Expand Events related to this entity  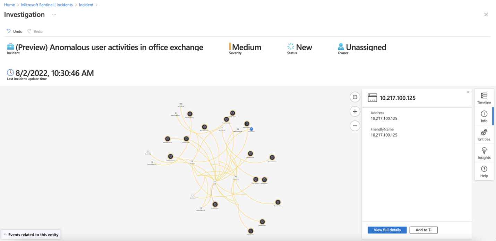(x=31, y=234)
